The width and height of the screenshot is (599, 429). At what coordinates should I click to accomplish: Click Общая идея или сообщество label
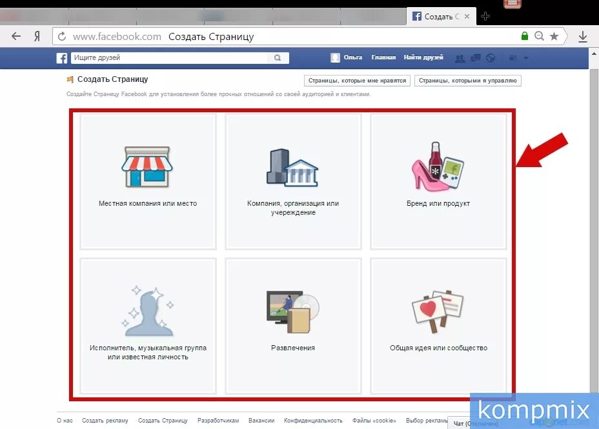point(438,348)
